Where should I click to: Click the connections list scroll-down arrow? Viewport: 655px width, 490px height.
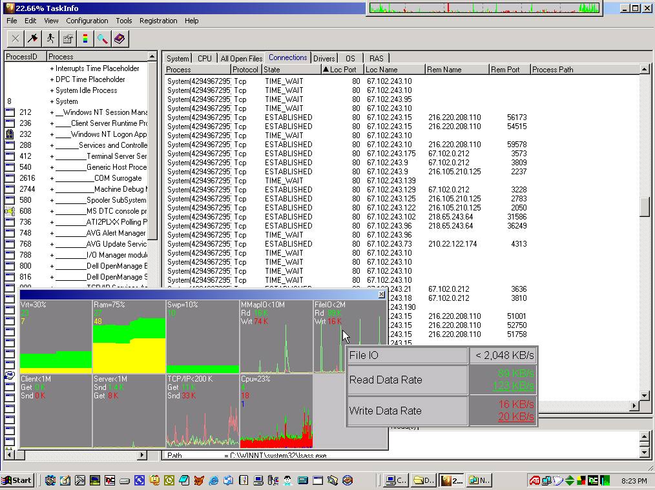coord(645,395)
